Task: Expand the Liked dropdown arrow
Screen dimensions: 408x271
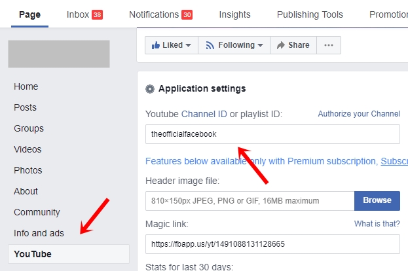Action: [x=188, y=45]
